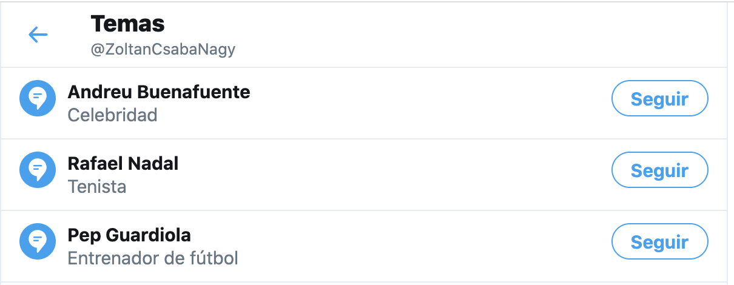Select the Pep Guardiola topic name
This screenshot has width=734, height=285.
coord(129,235)
